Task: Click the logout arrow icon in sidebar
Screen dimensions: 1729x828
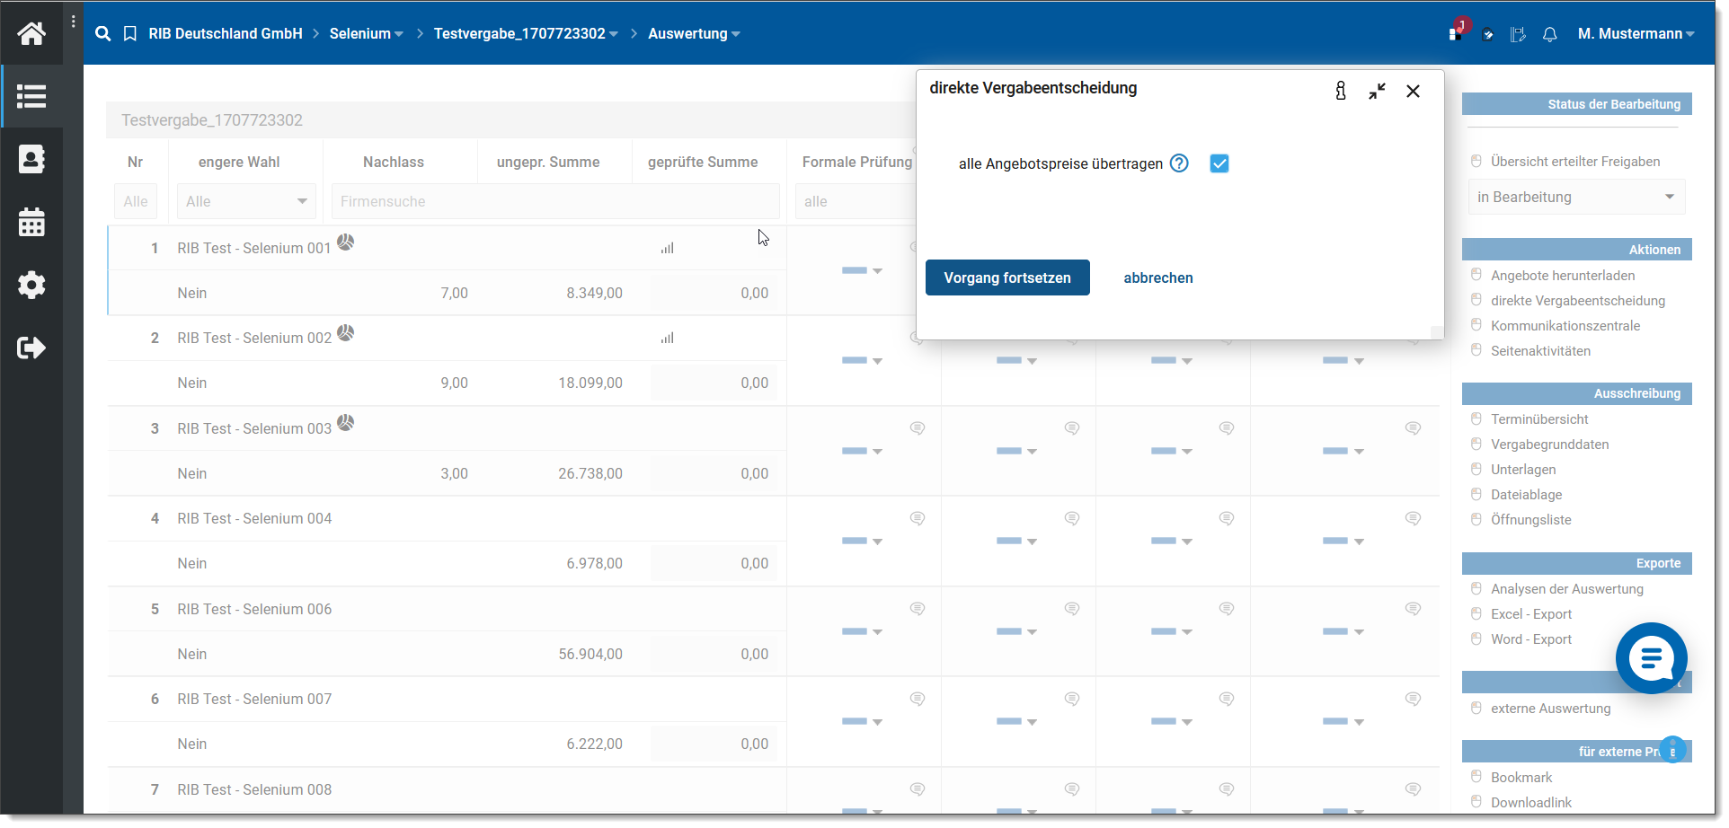Action: click(31, 348)
